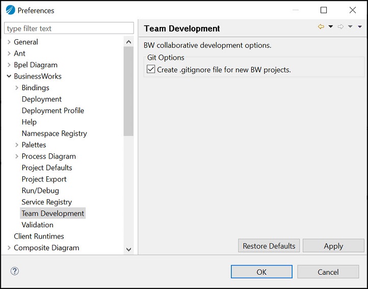Open the preference page view menu arrow
The height and width of the screenshot is (289, 368).
tap(360, 27)
